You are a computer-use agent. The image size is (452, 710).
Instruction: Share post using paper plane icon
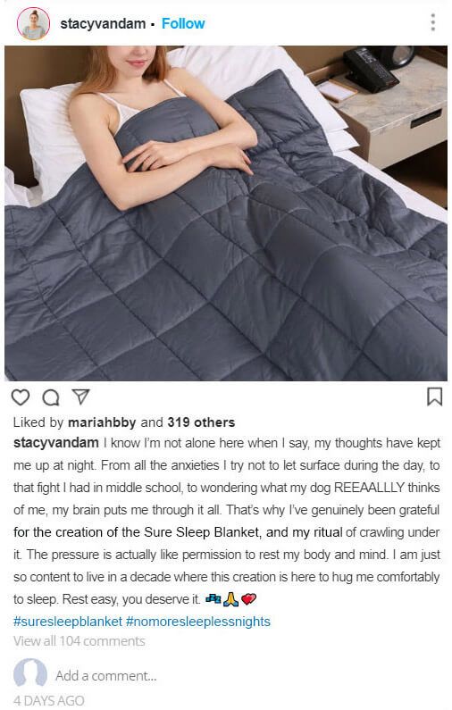pos(80,397)
